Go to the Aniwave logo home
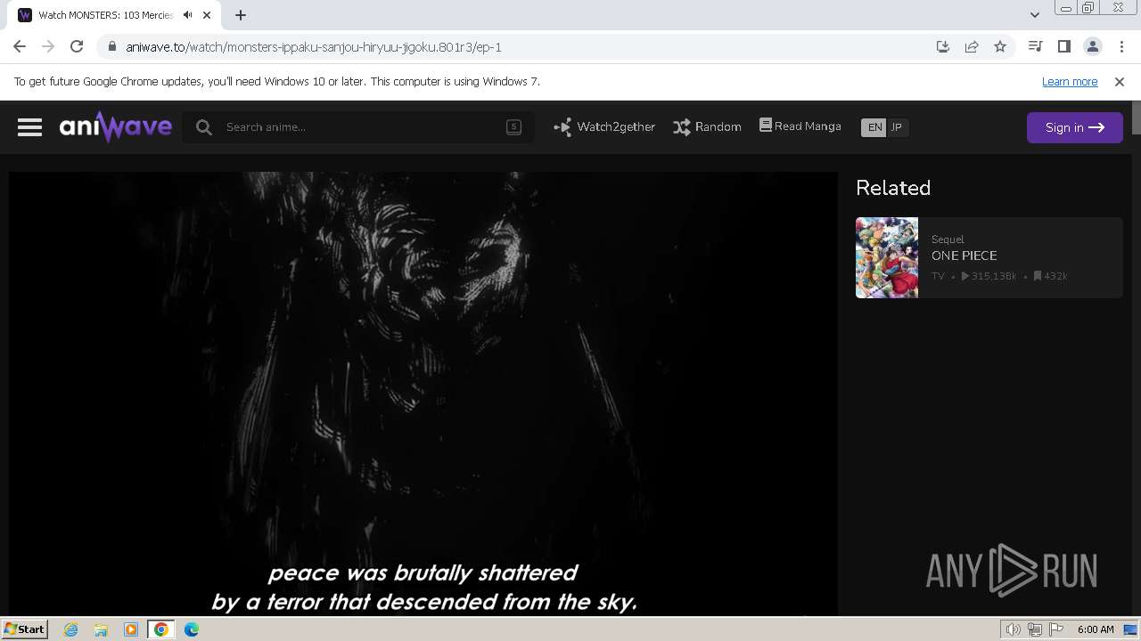The image size is (1141, 641). (116, 127)
